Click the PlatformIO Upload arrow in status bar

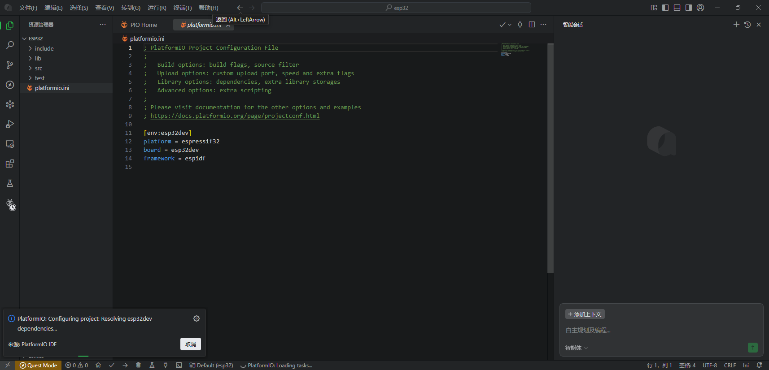125,365
